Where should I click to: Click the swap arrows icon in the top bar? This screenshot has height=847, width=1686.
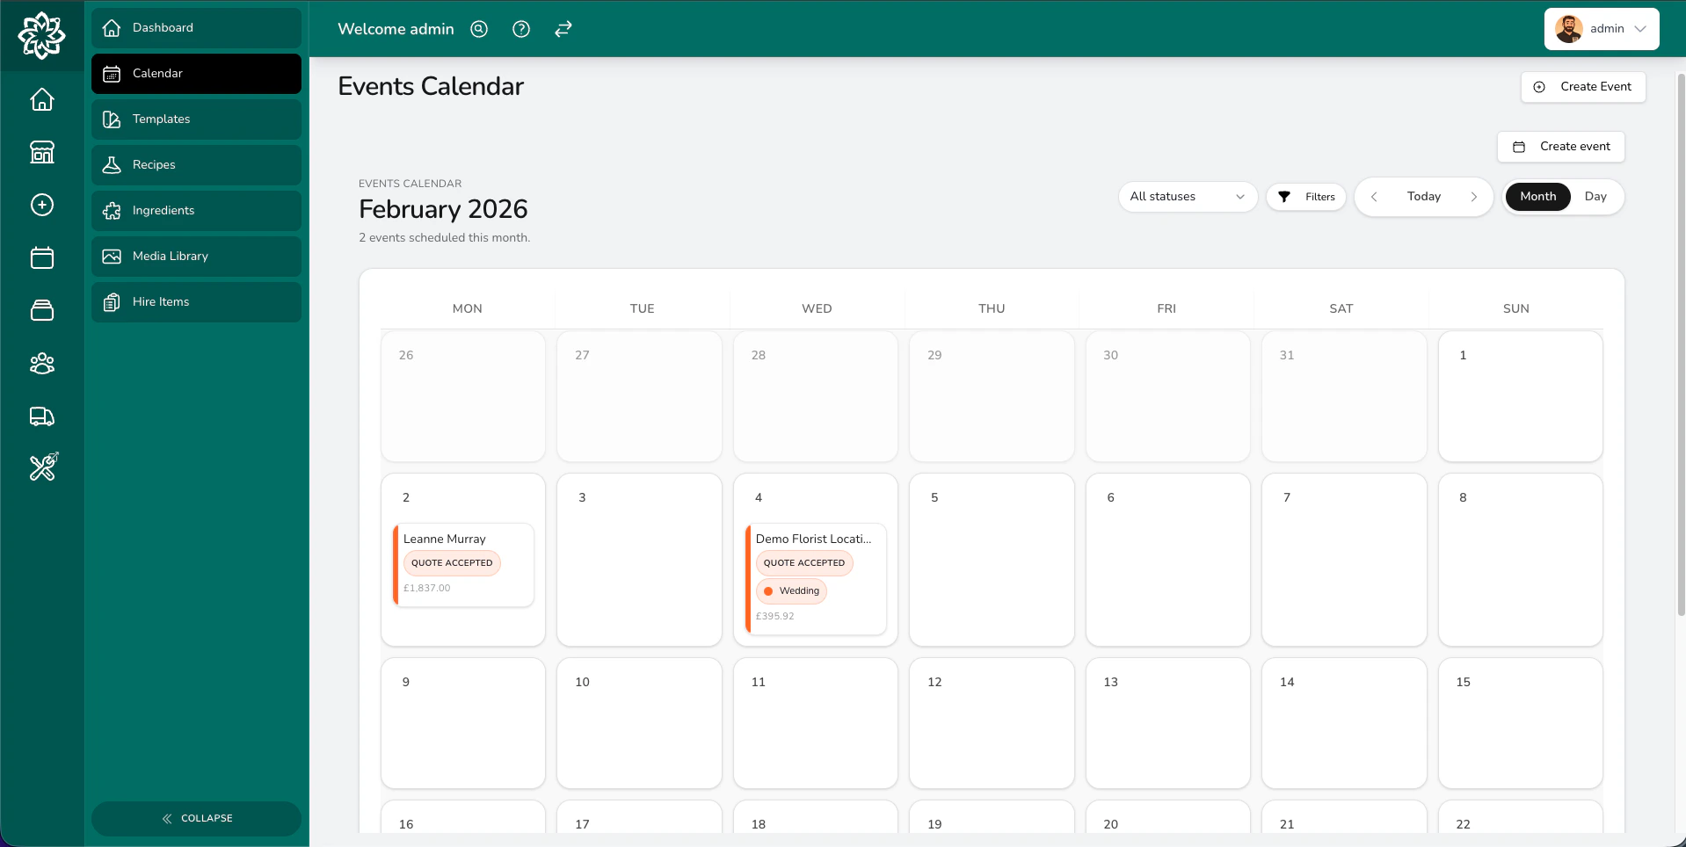pyautogui.click(x=563, y=29)
